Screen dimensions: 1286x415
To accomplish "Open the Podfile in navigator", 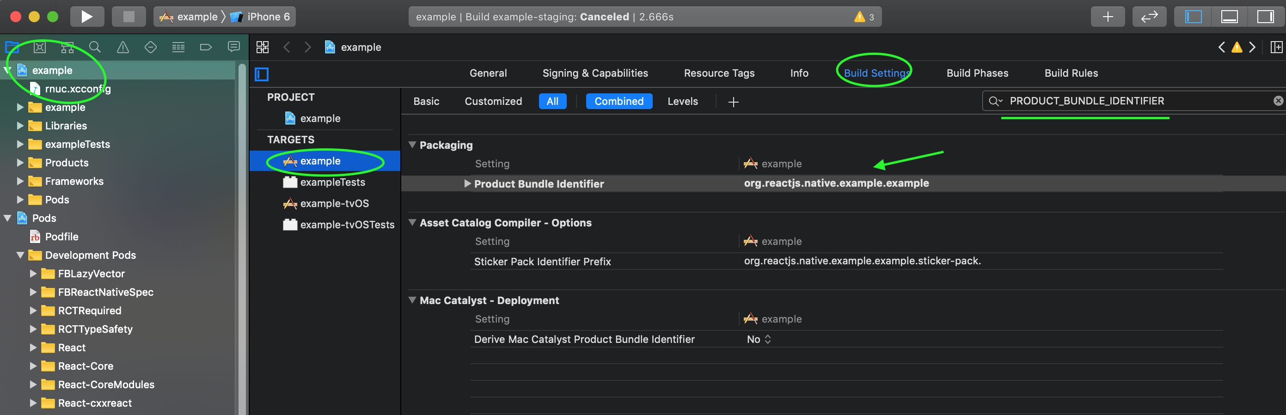I will point(54,237).
